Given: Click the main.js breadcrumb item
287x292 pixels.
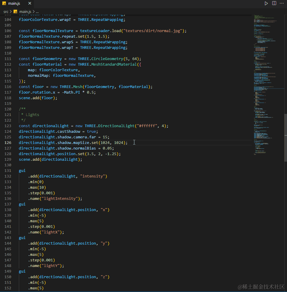Looking at the screenshot, I should (x=25, y=11).
